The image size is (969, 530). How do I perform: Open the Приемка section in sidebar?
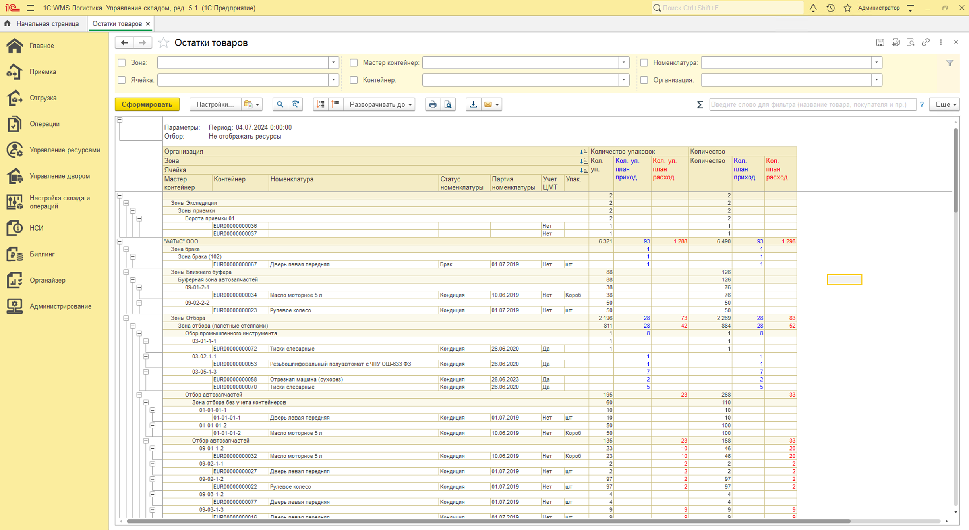[x=43, y=72]
